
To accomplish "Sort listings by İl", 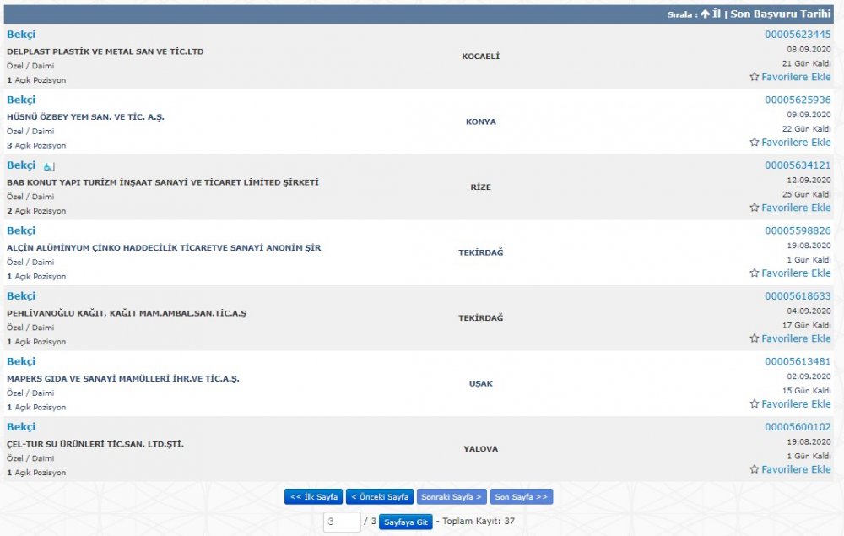I will [x=717, y=14].
